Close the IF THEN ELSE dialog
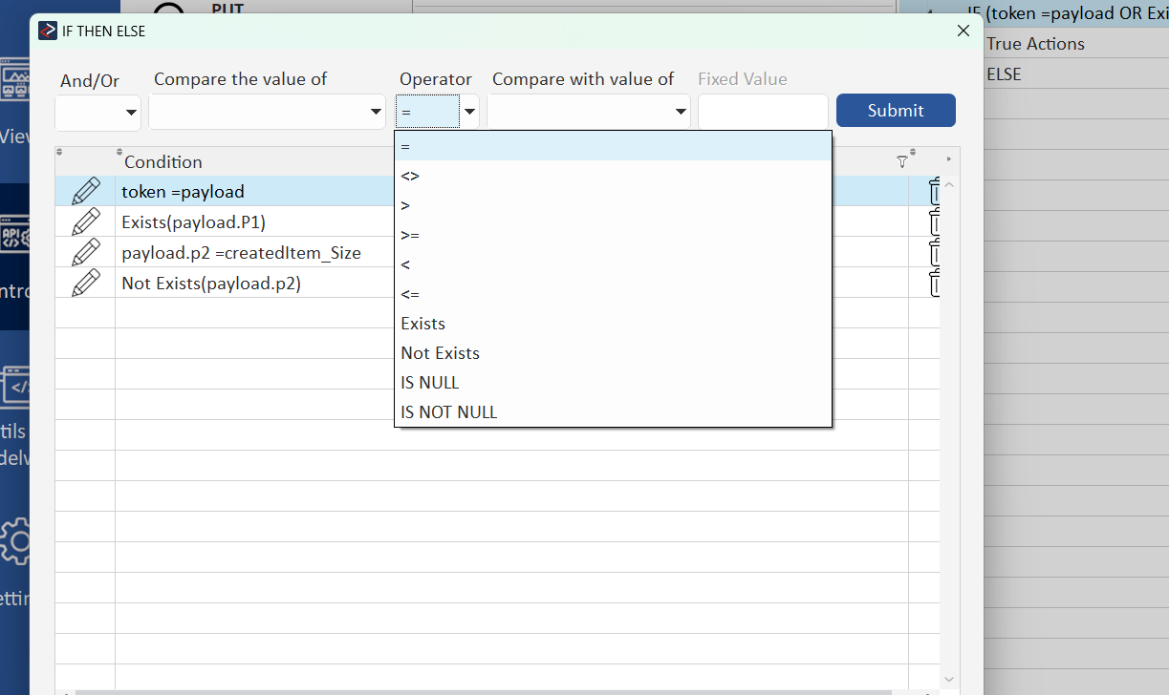1169x695 pixels. (963, 32)
